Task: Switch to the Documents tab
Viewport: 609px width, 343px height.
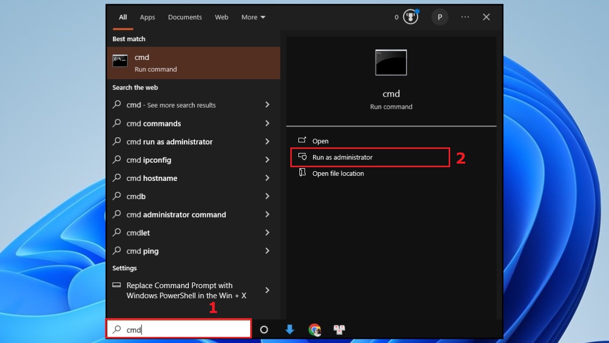Action: (x=185, y=17)
